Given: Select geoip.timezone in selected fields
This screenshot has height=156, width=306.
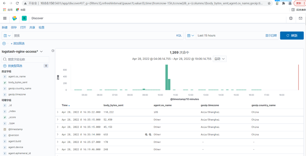Looking at the screenshot, I should (17, 94).
